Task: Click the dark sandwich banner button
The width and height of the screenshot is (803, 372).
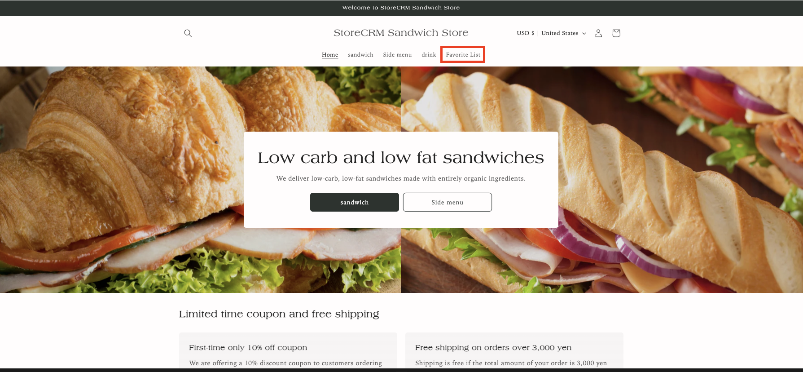Action: [x=355, y=202]
